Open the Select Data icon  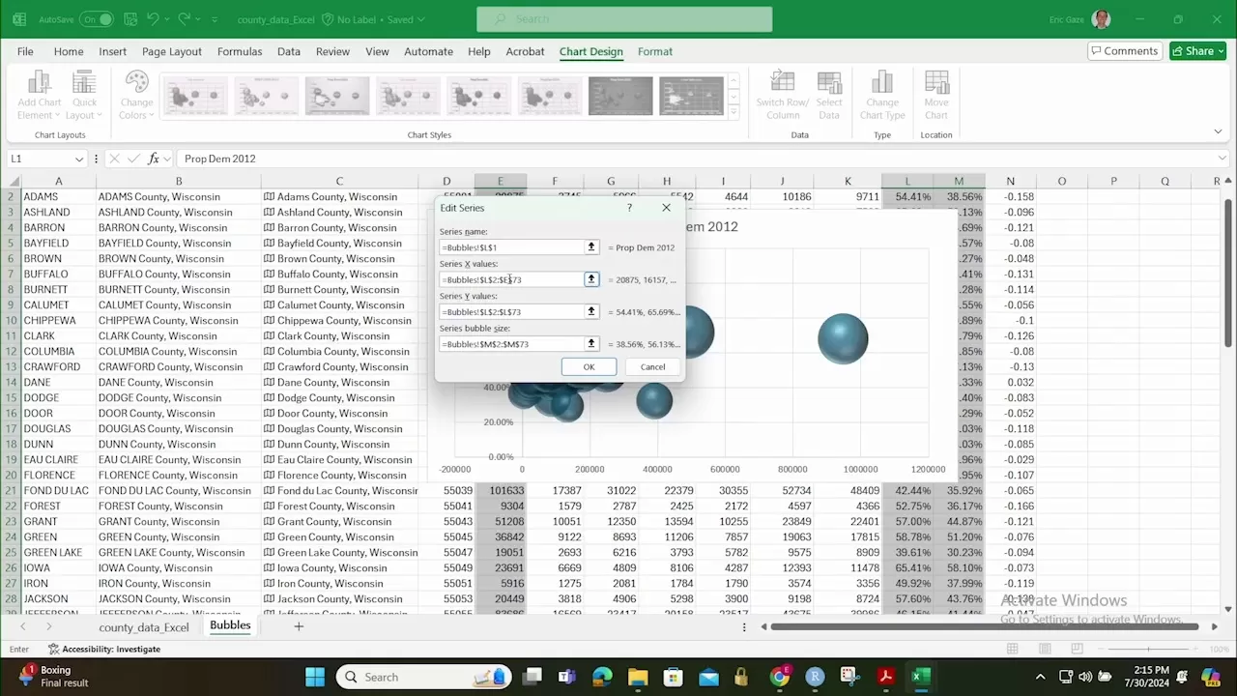(x=828, y=92)
